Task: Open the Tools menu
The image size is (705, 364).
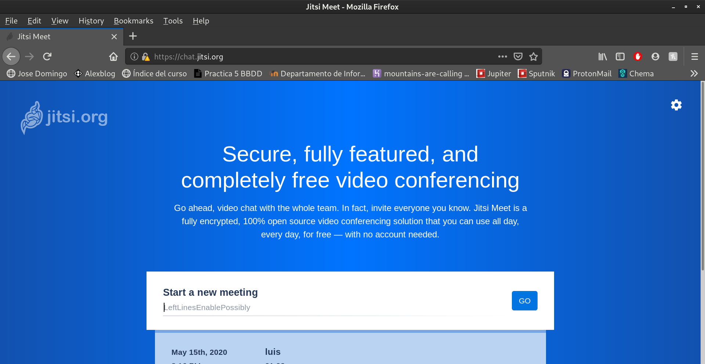Action: [x=173, y=21]
